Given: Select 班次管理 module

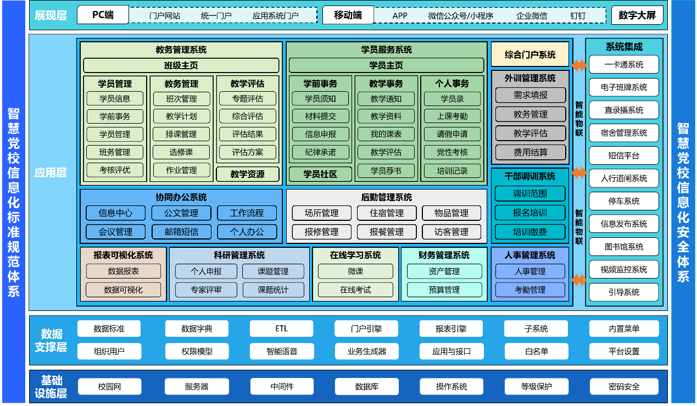Looking at the screenshot, I should pos(181,99).
